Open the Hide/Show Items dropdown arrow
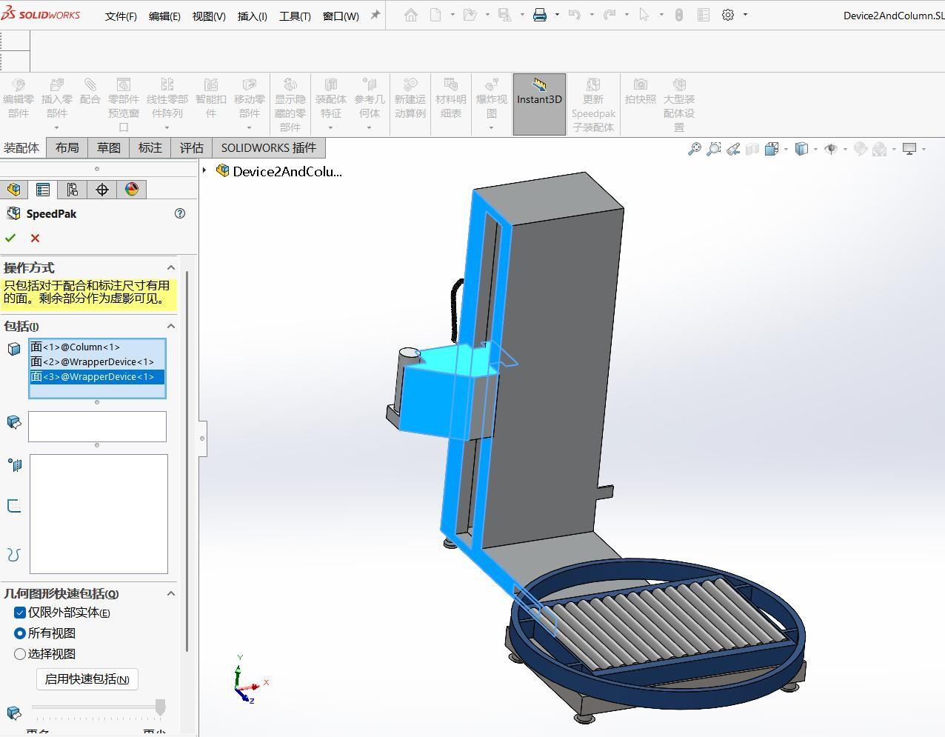Image resolution: width=945 pixels, height=737 pixels. point(845,149)
